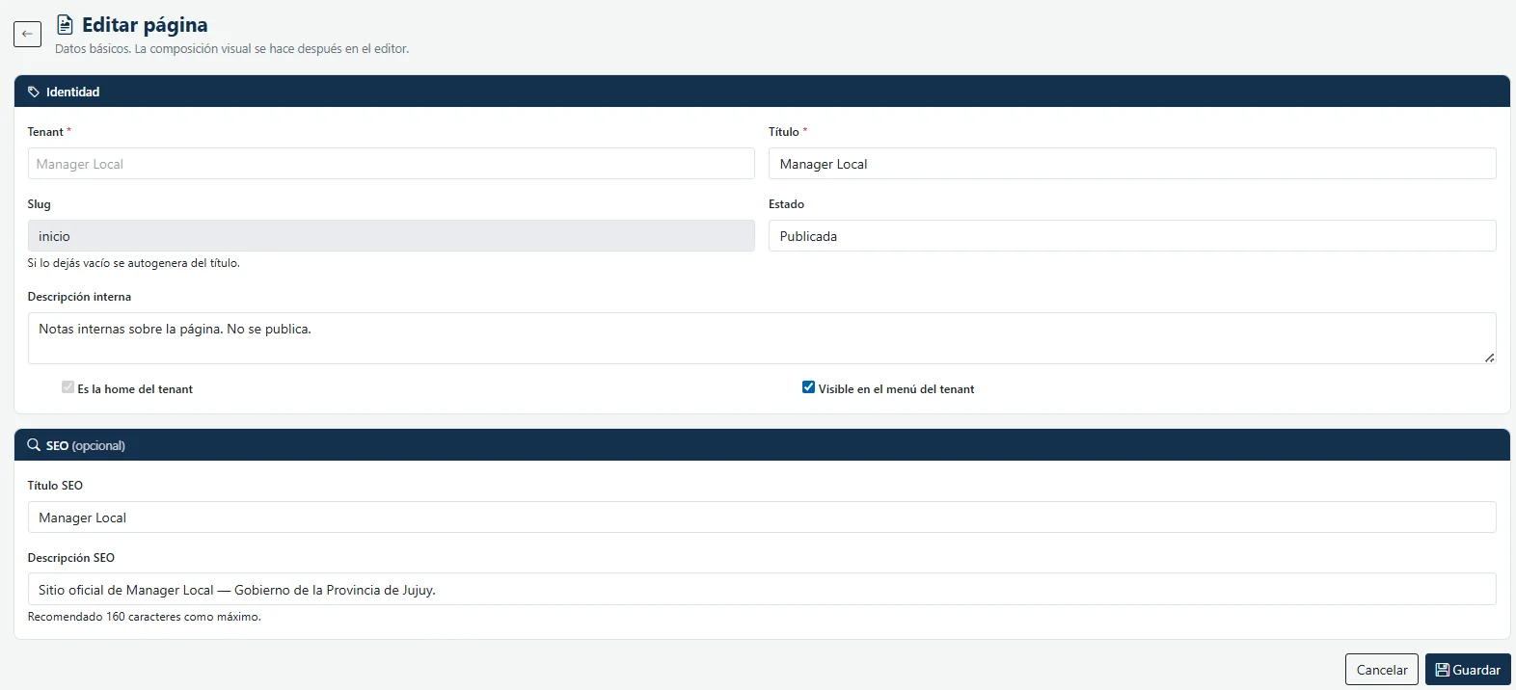Image resolution: width=1516 pixels, height=690 pixels.
Task: Open the Tenant combo box
Action: 391,164
